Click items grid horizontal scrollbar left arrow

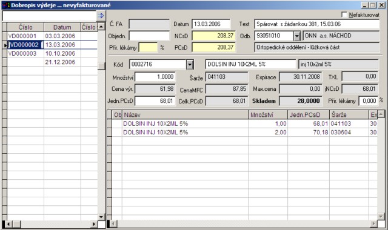coord(113,224)
